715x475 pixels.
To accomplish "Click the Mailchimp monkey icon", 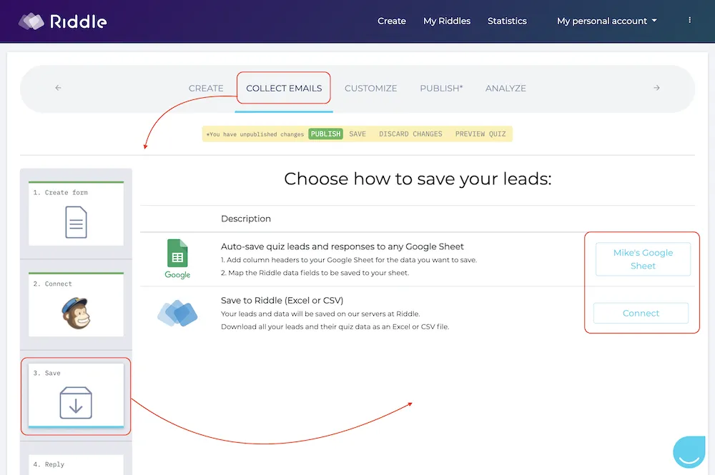I will [x=77, y=313].
